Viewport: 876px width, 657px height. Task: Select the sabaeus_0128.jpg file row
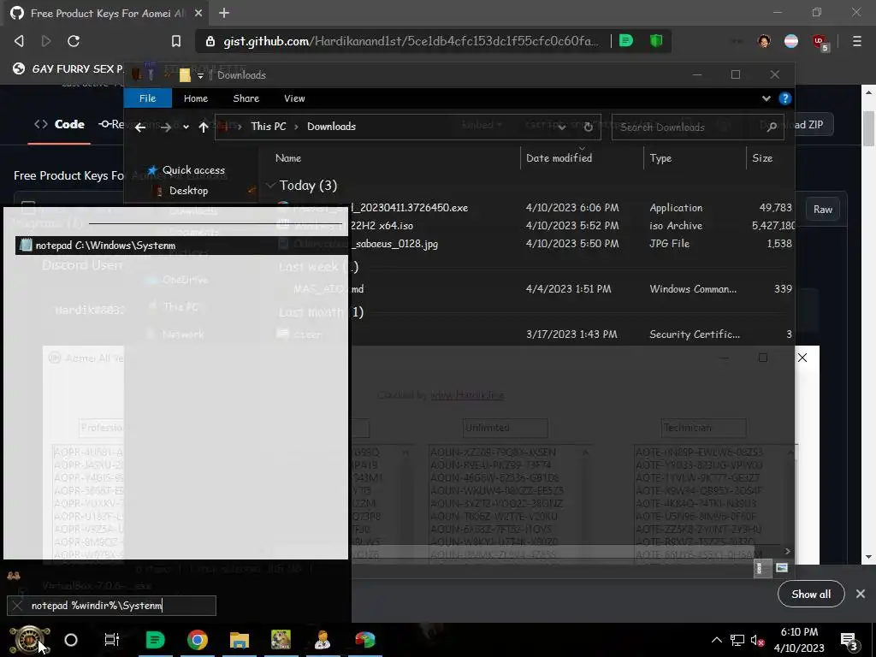[x=529, y=244]
